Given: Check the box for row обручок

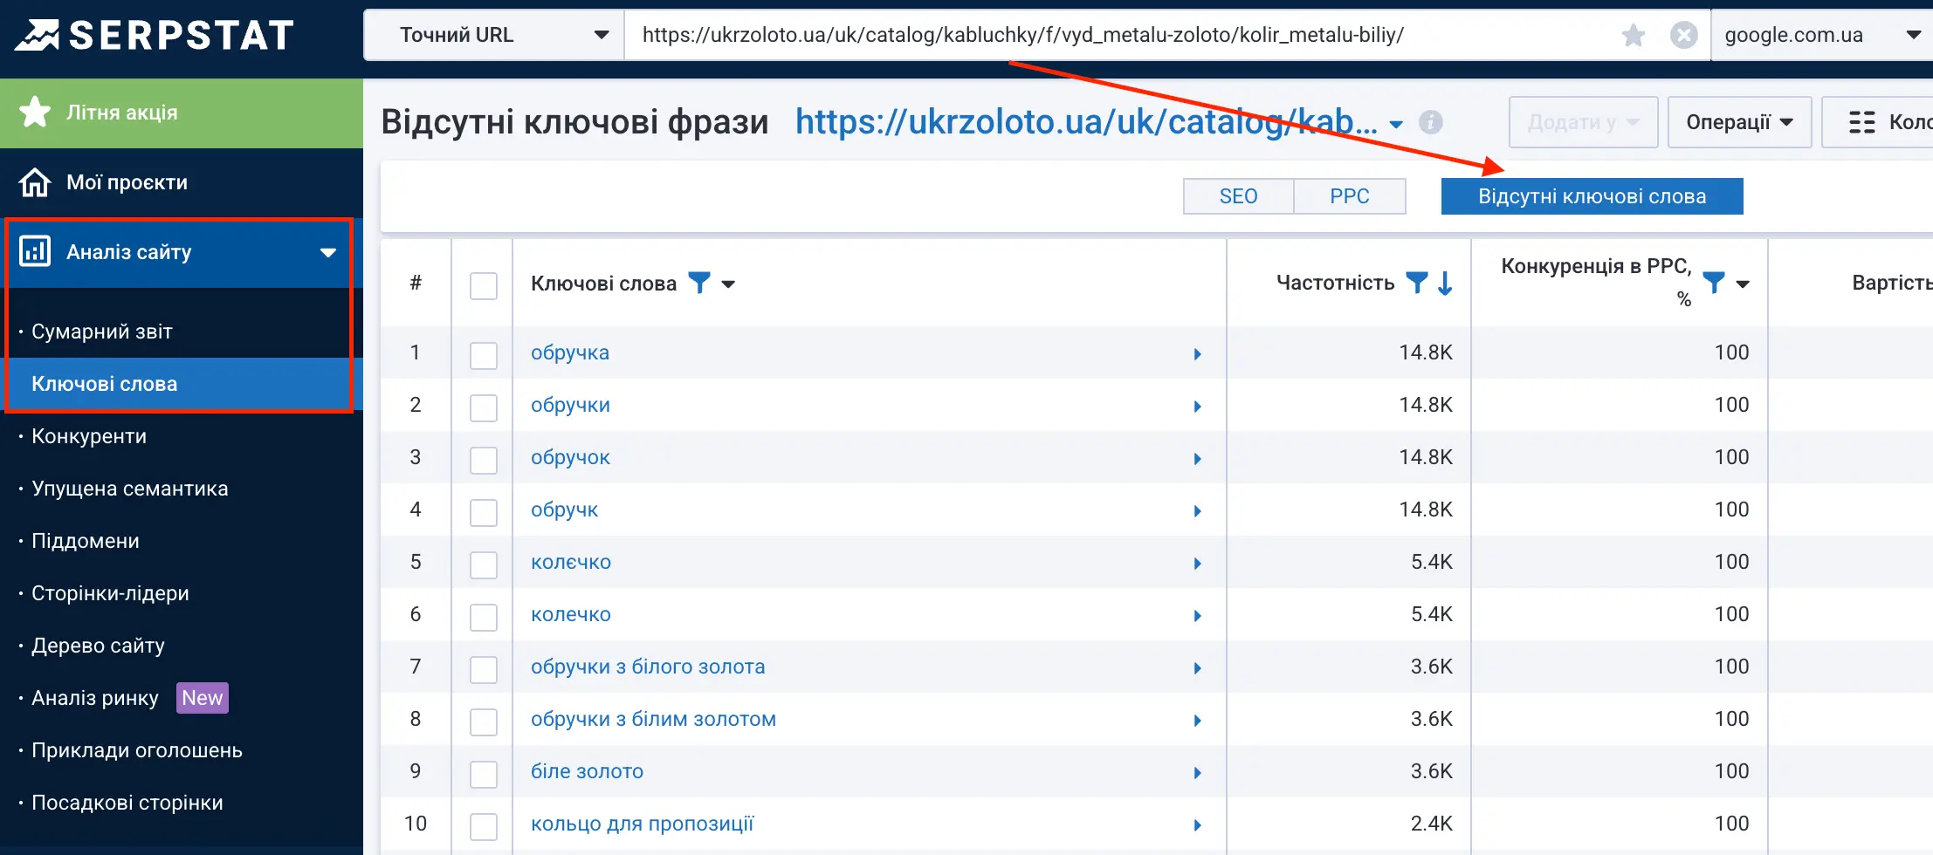Looking at the screenshot, I should (x=484, y=460).
